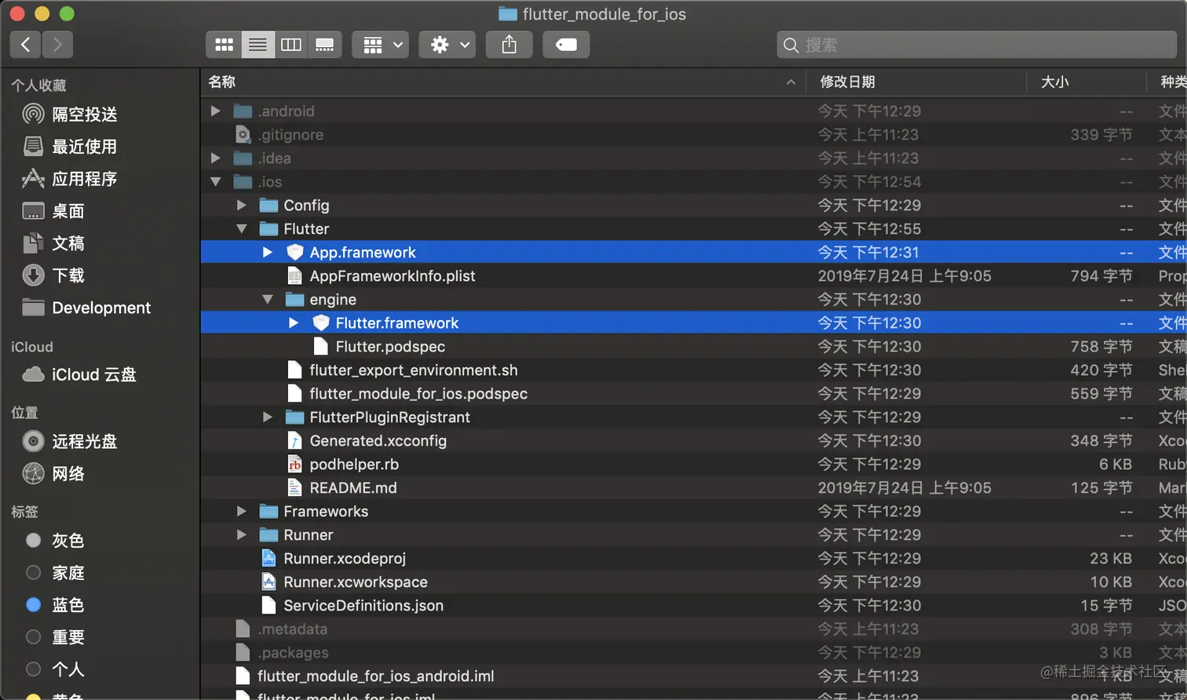Screen dimensions: 1187x700
Task: Open 桌面 in sidebar
Action: coord(54,211)
